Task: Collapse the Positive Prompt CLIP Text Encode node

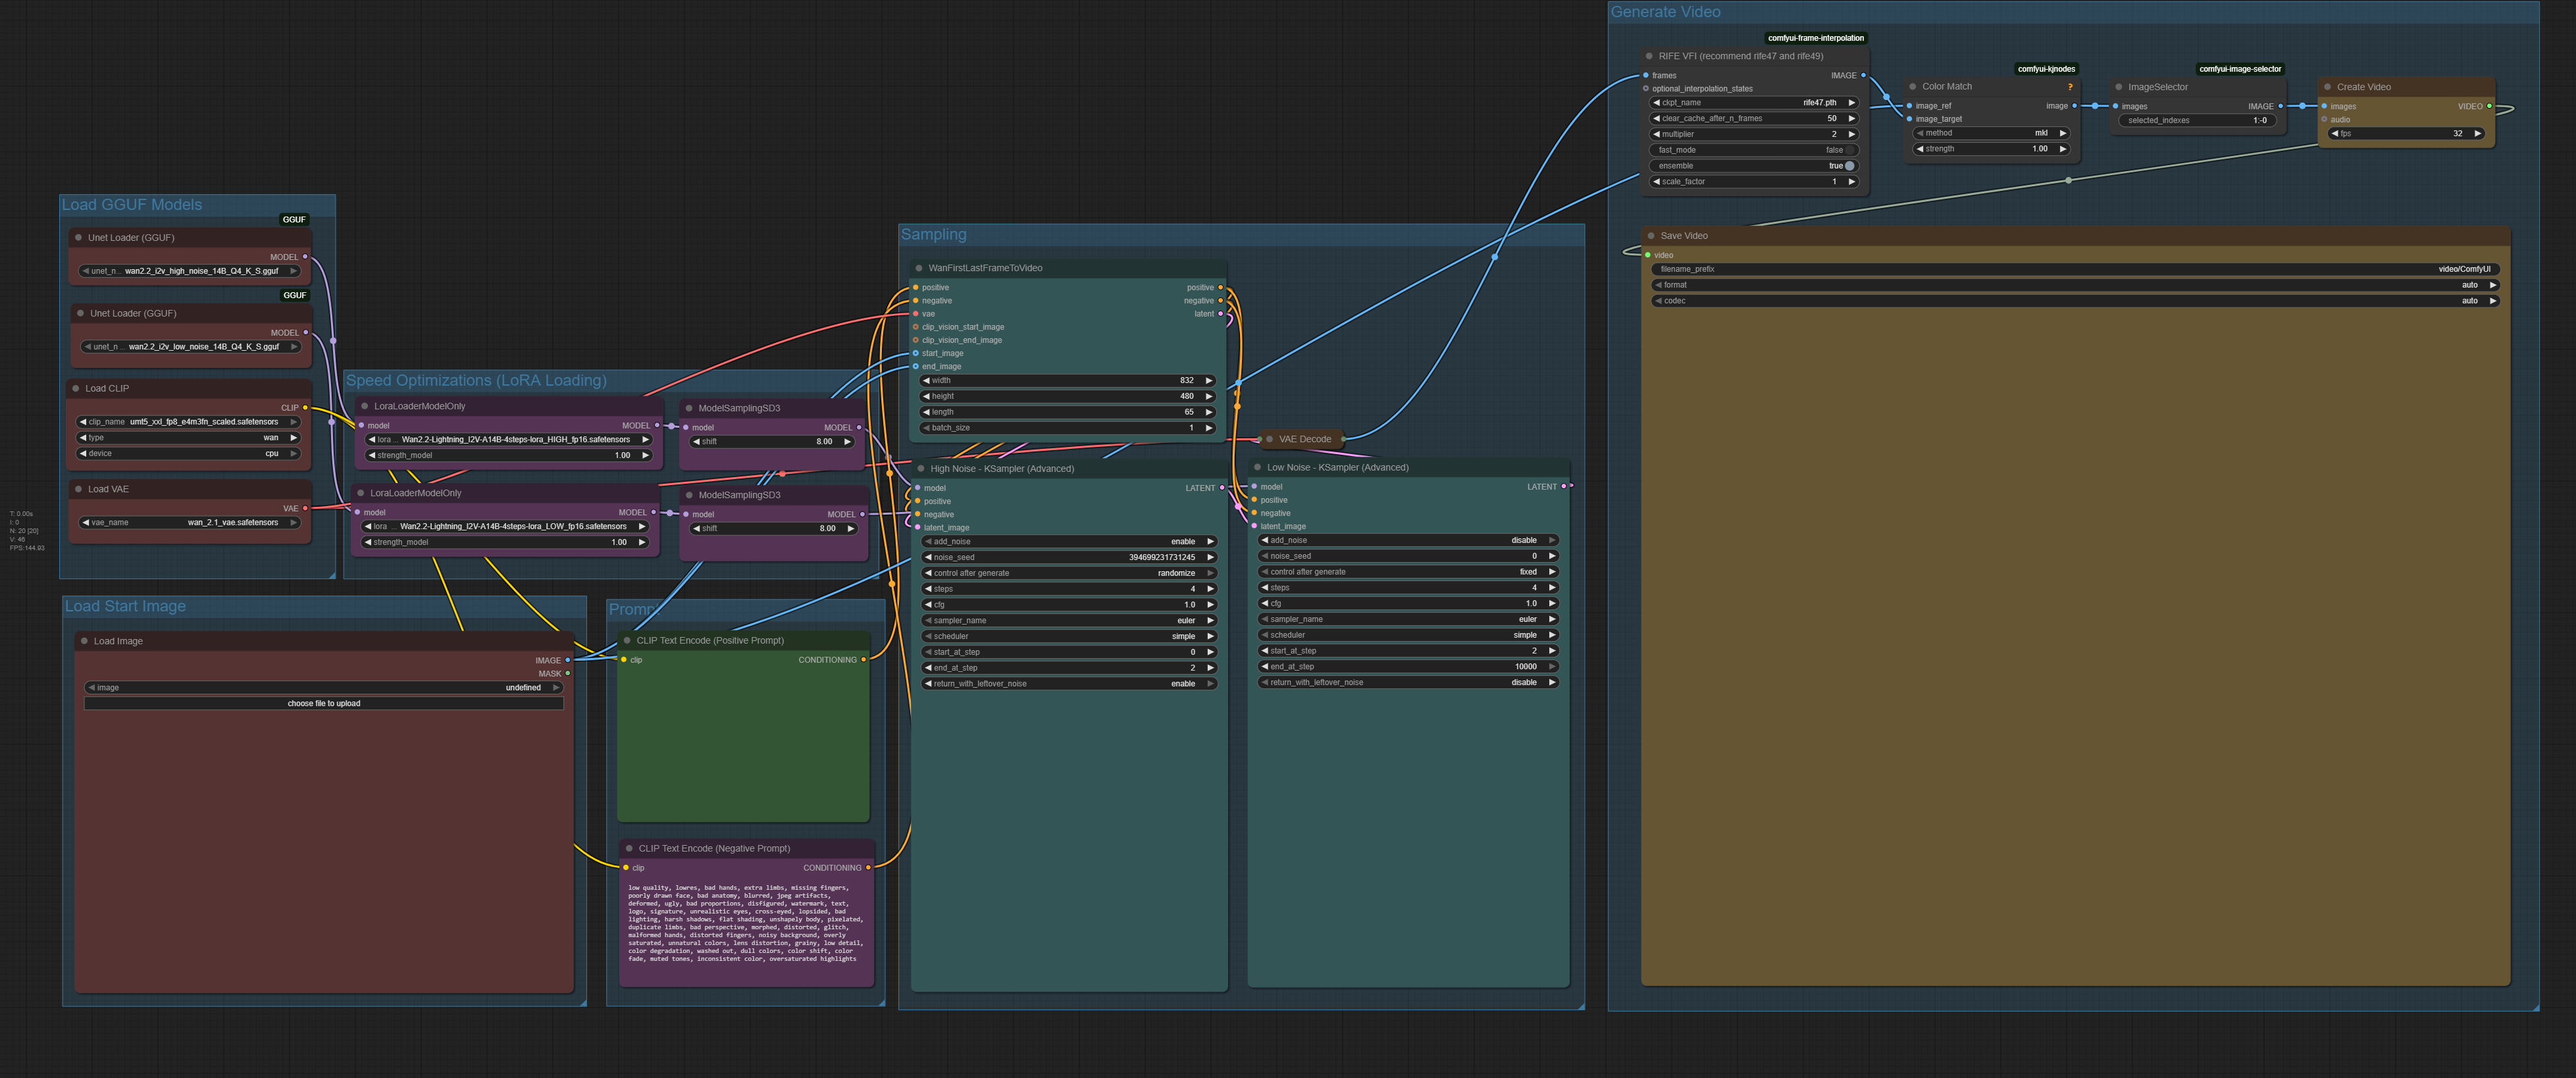Action: point(628,640)
